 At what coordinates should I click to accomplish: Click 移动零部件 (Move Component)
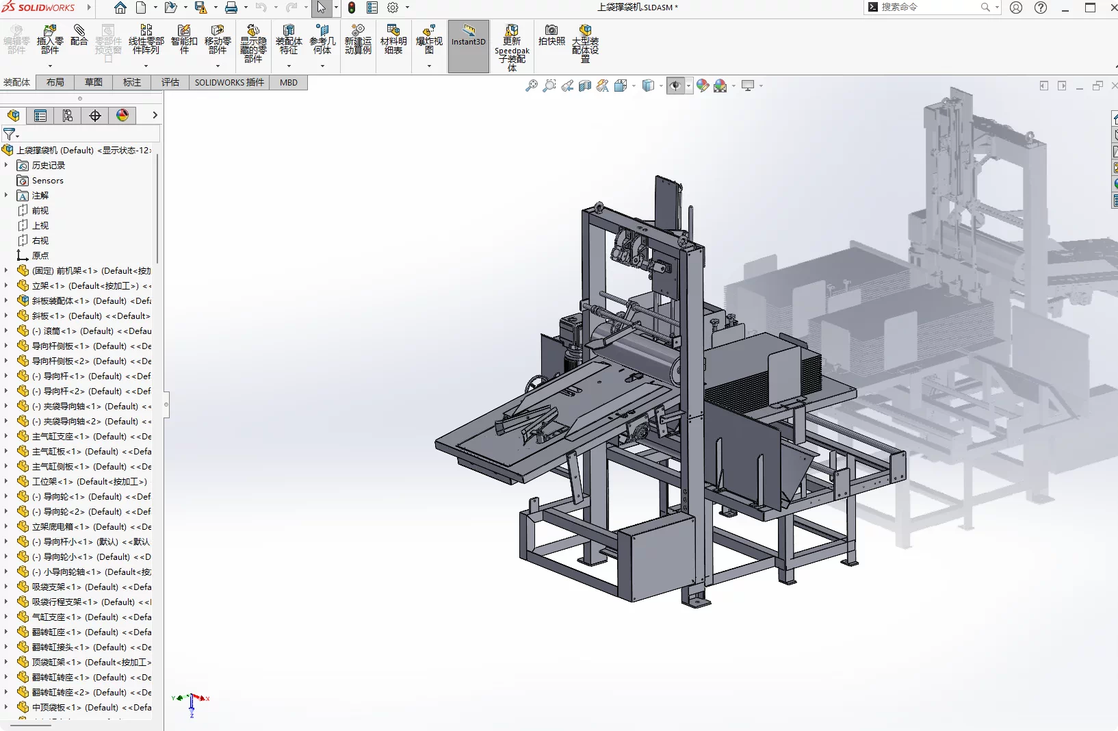pyautogui.click(x=218, y=40)
